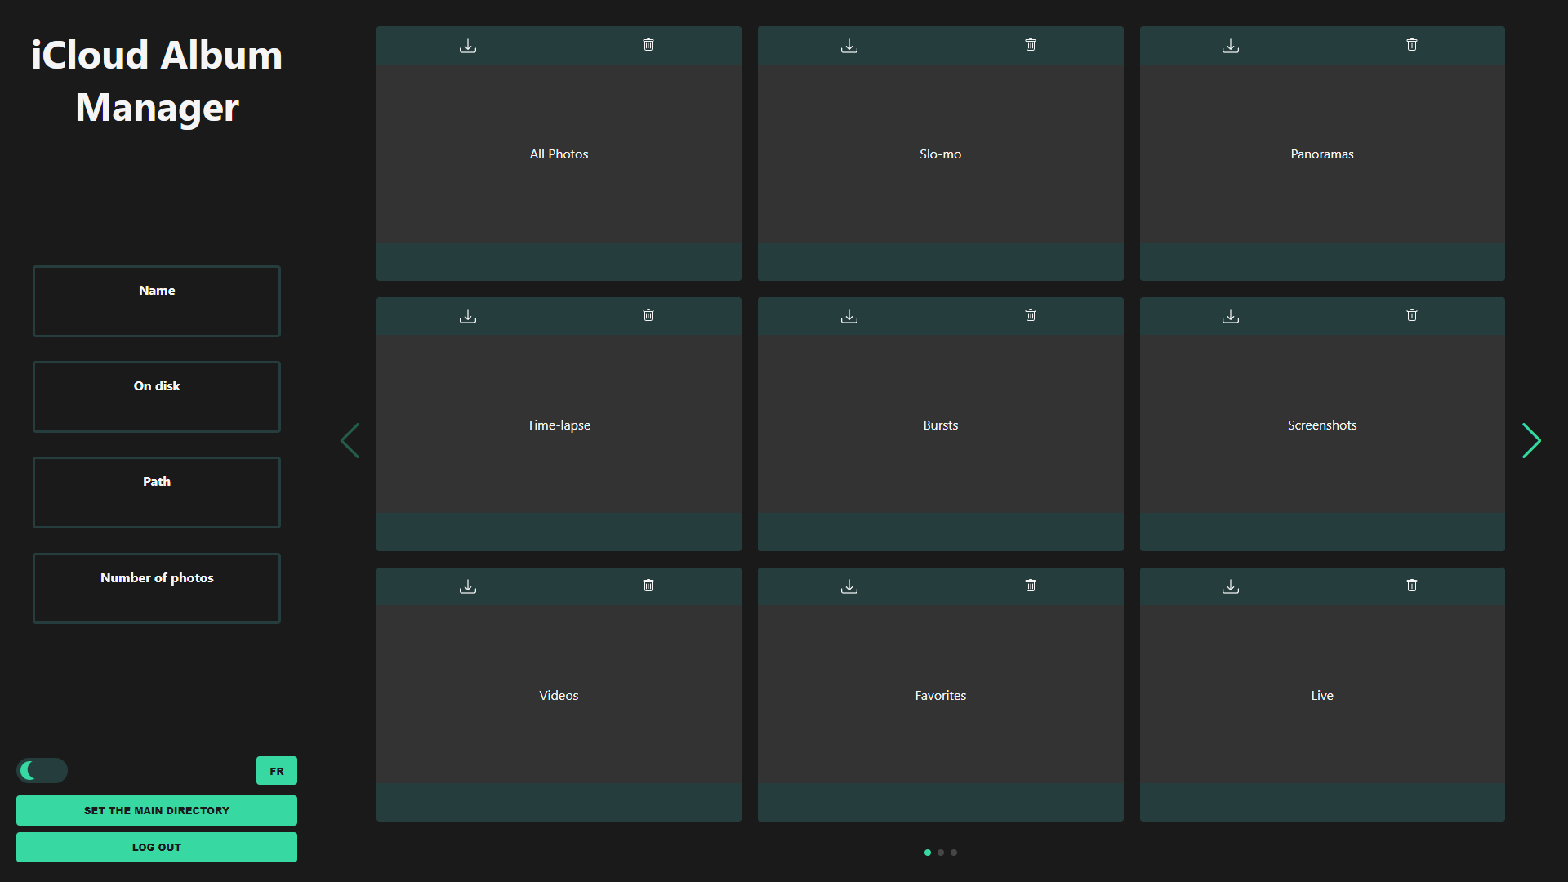Open the Live album card
The width and height of the screenshot is (1568, 882).
pos(1322,695)
